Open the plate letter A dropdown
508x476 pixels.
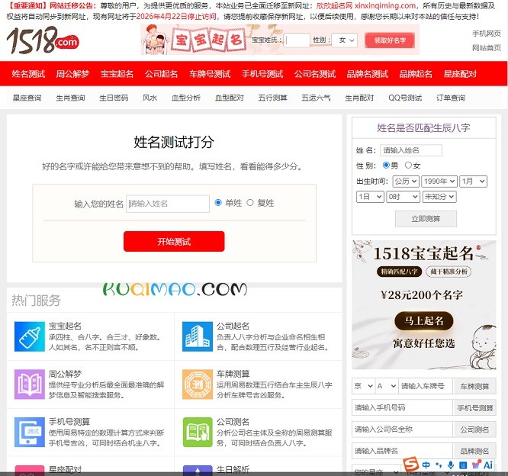[387, 386]
